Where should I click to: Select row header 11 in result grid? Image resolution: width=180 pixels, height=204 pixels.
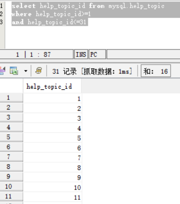[x=12, y=197]
